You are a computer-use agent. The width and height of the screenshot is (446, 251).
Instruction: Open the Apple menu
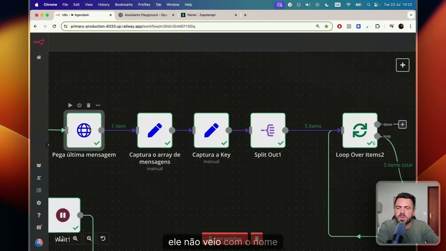[x=37, y=5]
